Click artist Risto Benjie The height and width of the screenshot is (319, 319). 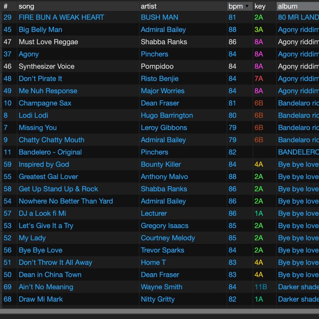tap(160, 78)
